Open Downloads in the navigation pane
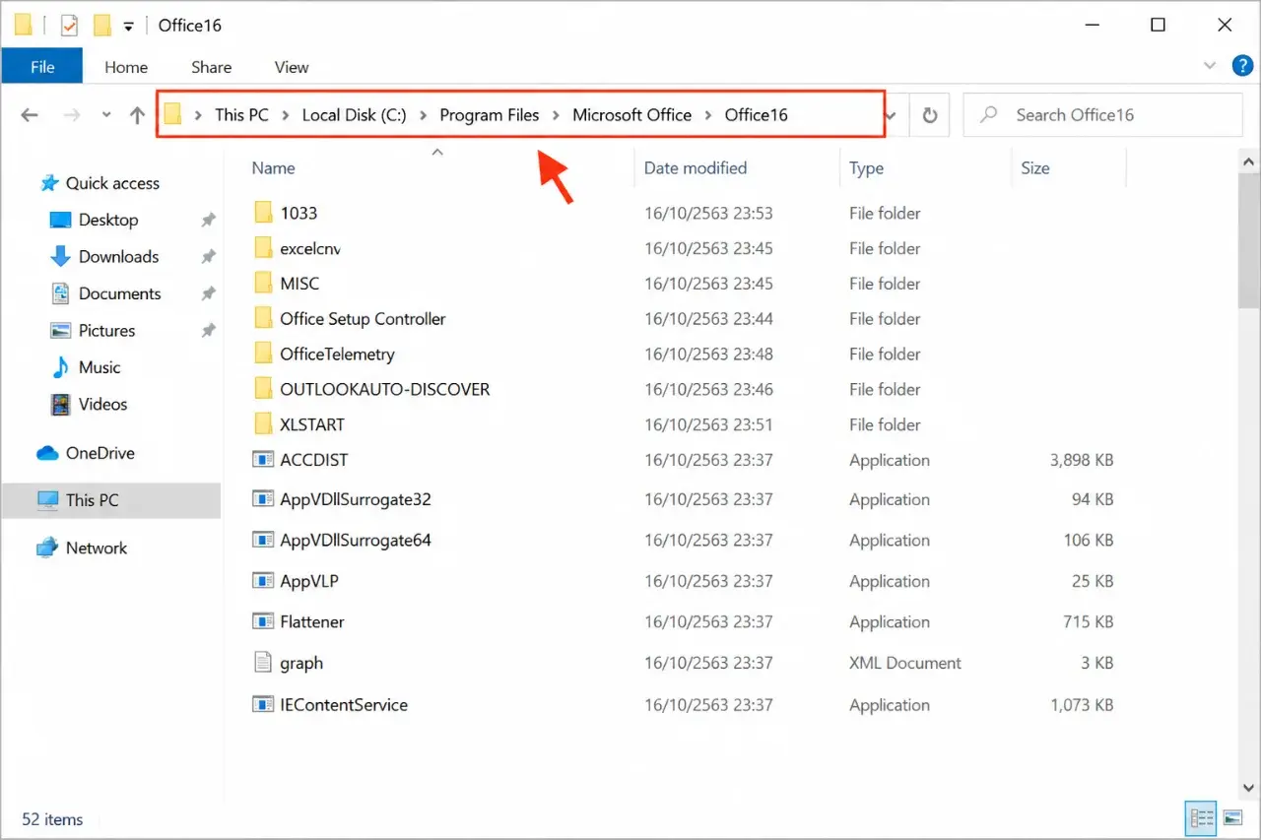 coord(118,257)
